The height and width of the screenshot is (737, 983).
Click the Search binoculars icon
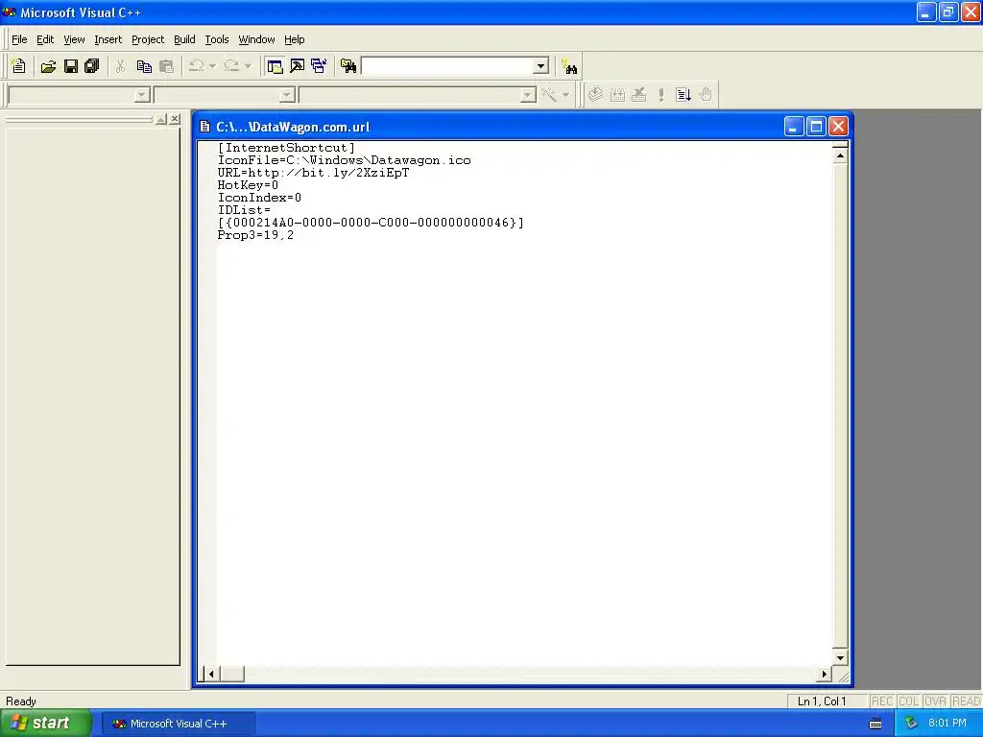click(570, 66)
